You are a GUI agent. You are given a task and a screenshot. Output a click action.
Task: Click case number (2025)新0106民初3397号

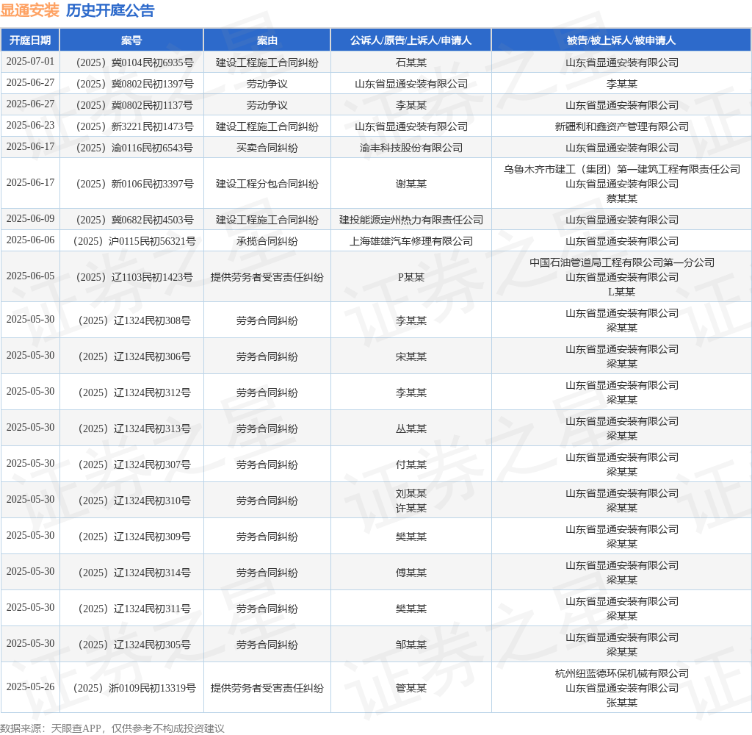(x=135, y=184)
